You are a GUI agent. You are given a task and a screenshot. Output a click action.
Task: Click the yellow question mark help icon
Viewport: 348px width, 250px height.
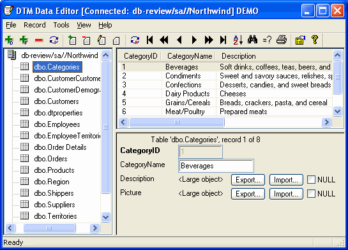[x=315, y=40]
